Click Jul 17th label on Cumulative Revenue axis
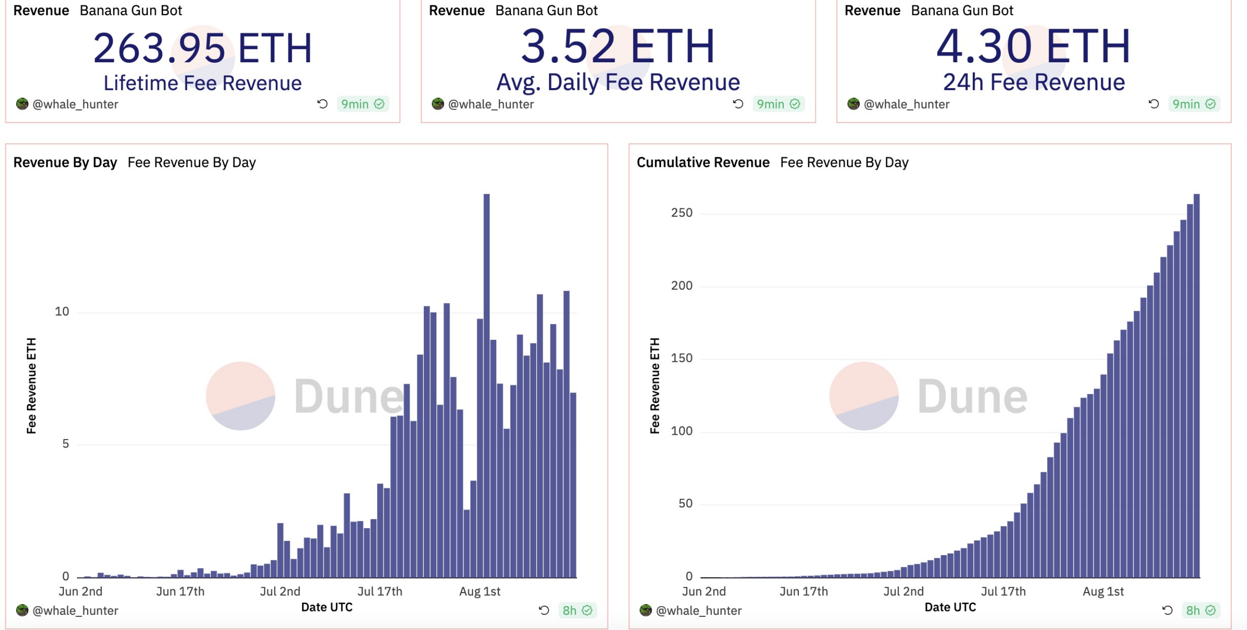Screen dimensions: 1247x630 [x=1003, y=592]
